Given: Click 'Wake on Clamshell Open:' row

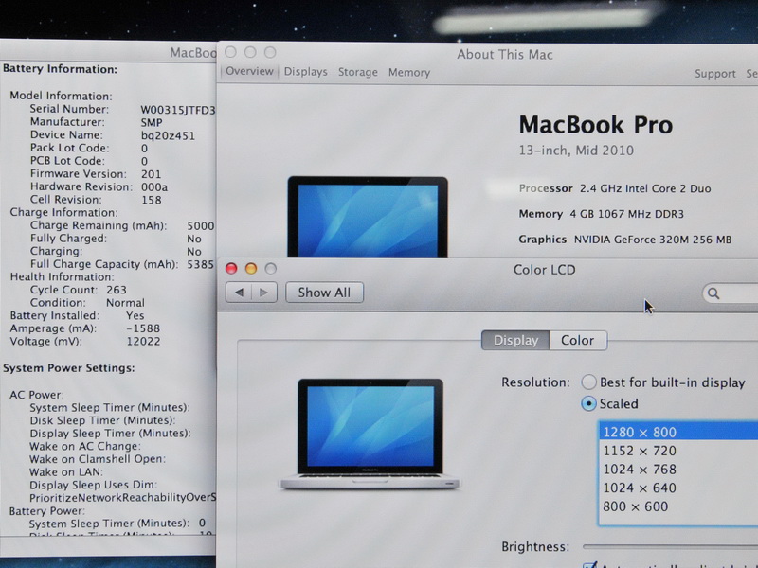Looking at the screenshot, I should pyautogui.click(x=98, y=459).
